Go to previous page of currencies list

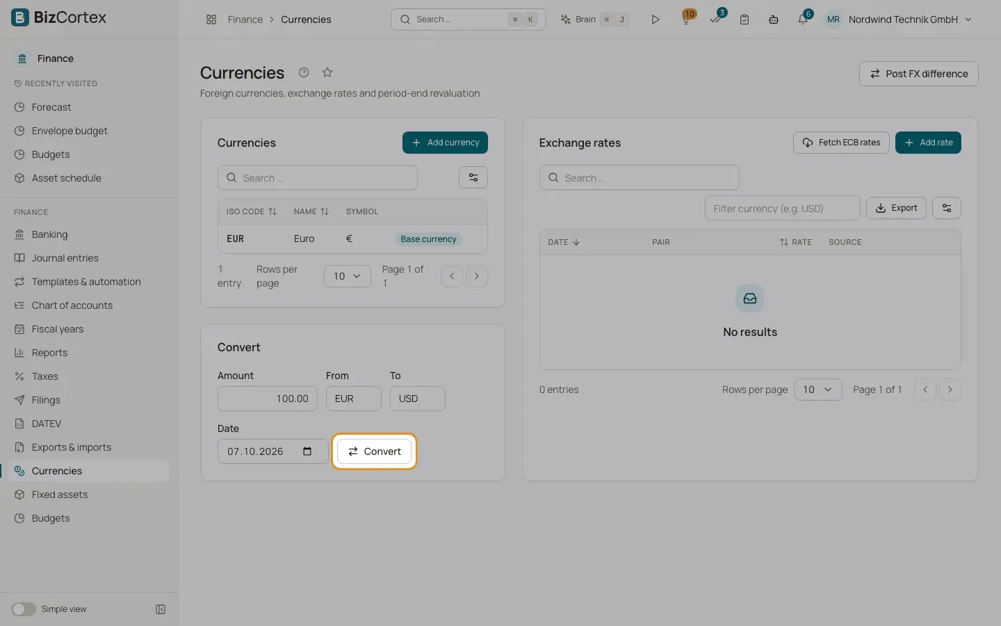click(x=452, y=276)
